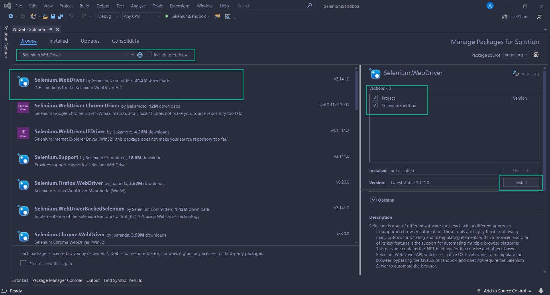
Task: Click the Save floppy disk icon
Action: 53,16
